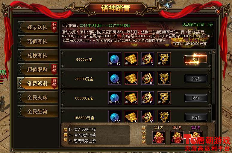Select the 超值限购 tab
232x153 pixels.
coord(38,69)
